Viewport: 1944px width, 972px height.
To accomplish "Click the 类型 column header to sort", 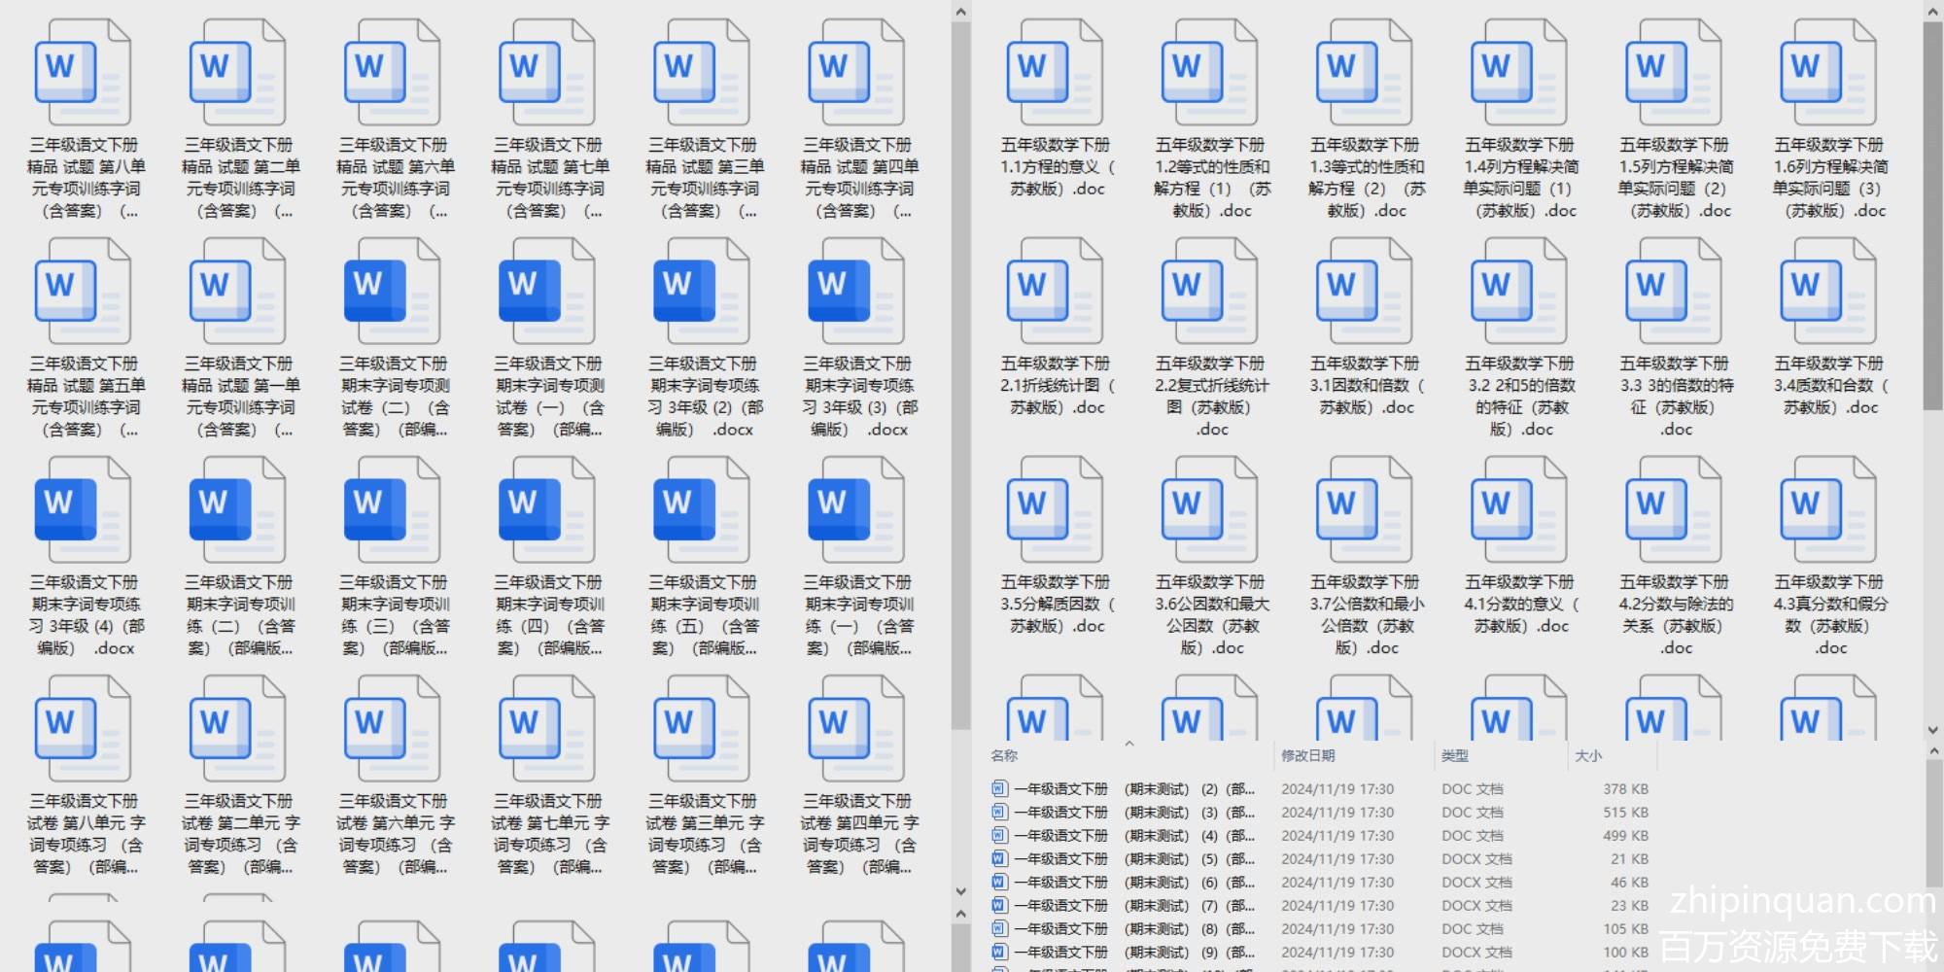I will [x=1455, y=755].
